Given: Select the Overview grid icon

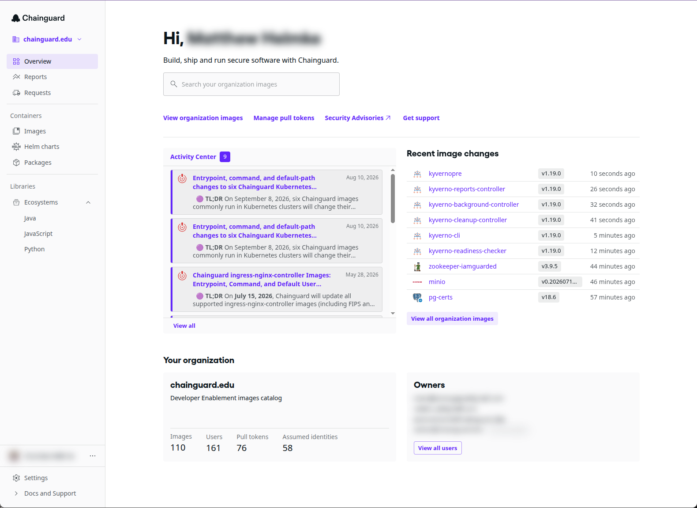Looking at the screenshot, I should point(16,61).
